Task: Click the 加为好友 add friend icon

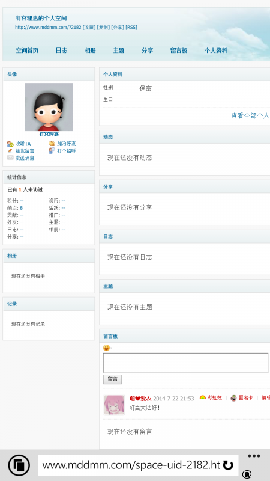Action: [52, 143]
